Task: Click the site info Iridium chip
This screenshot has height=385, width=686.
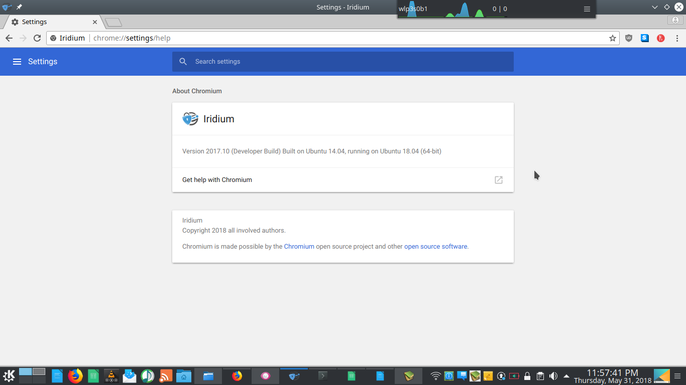Action: (x=67, y=38)
